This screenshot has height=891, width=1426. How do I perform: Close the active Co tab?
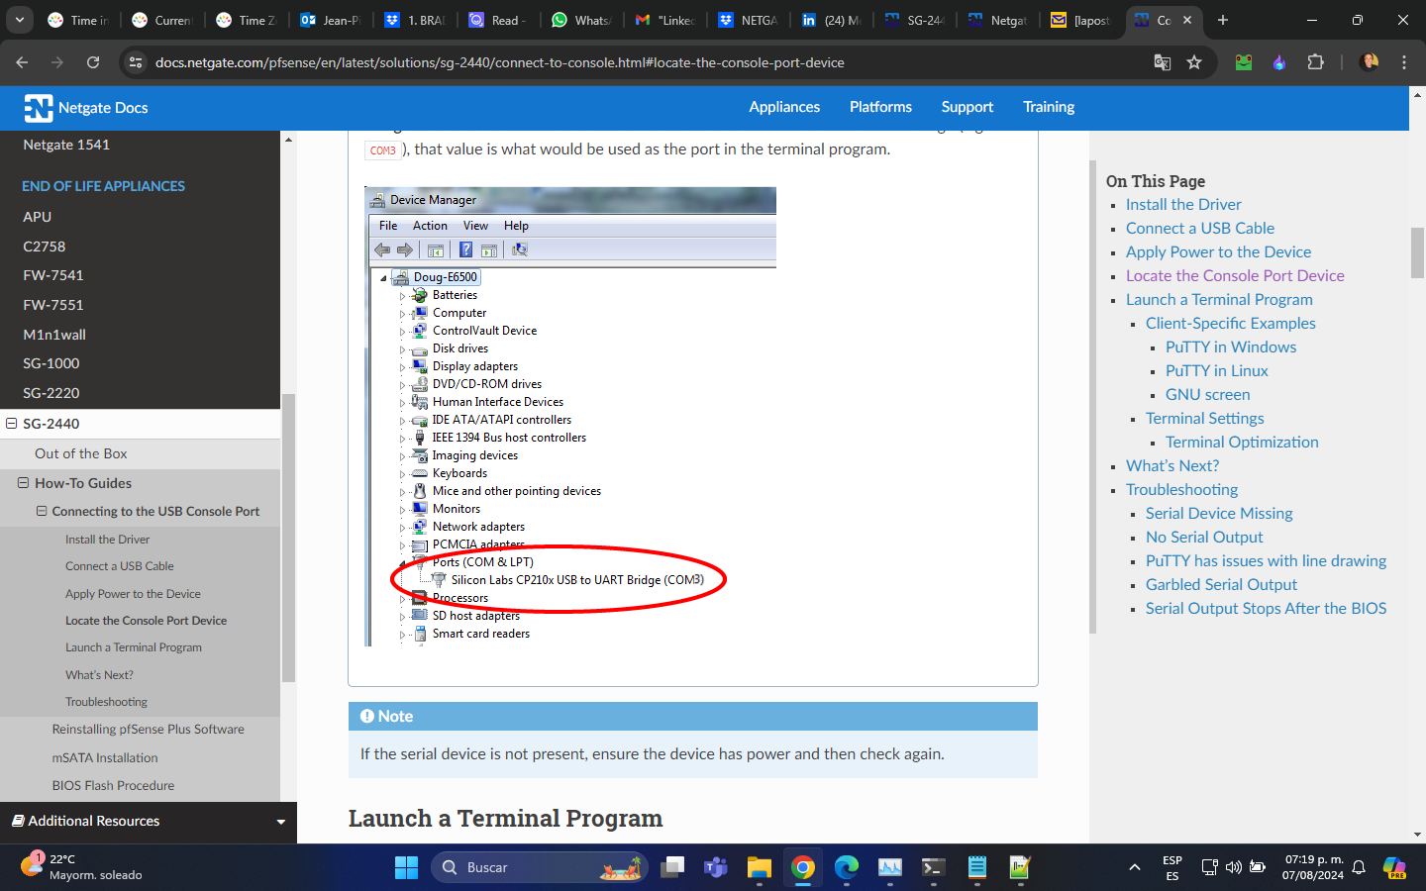(1187, 20)
